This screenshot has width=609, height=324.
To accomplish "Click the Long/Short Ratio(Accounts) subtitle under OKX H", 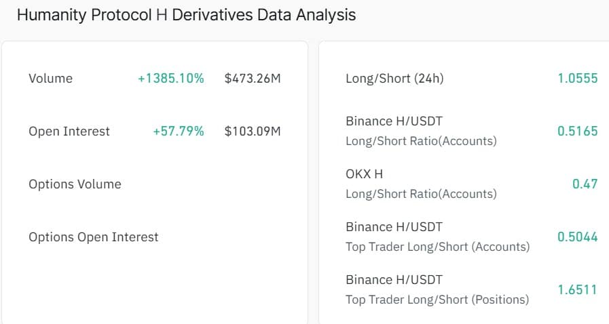I will [x=421, y=194].
